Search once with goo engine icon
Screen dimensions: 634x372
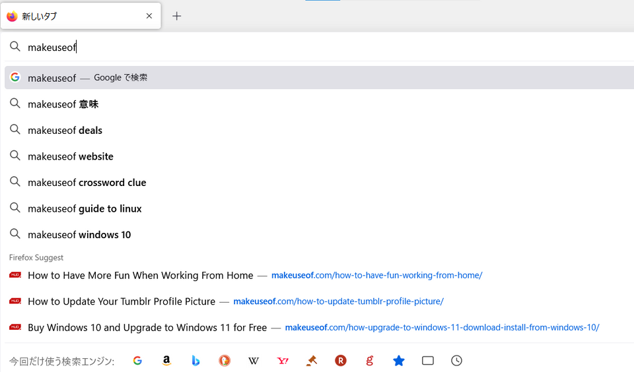370,361
